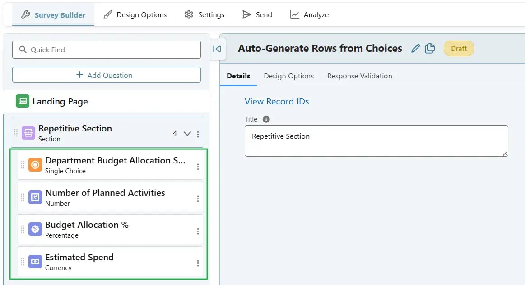Open Estimated Spend options menu
Screen dimensions: 525x285
[x=198, y=263]
